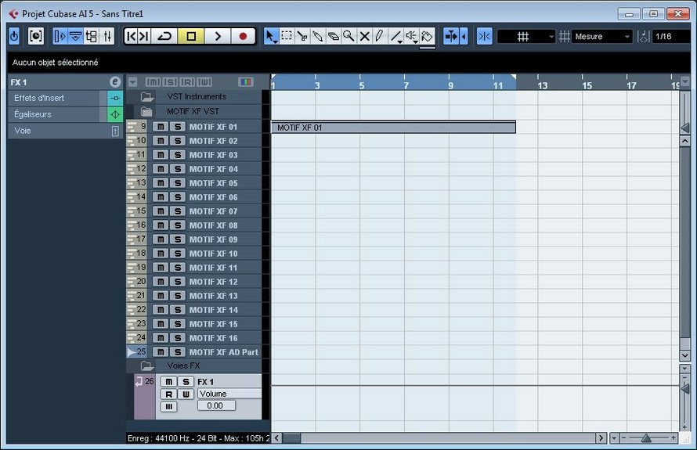Mute the MOTIF XF 01 track

(161, 127)
